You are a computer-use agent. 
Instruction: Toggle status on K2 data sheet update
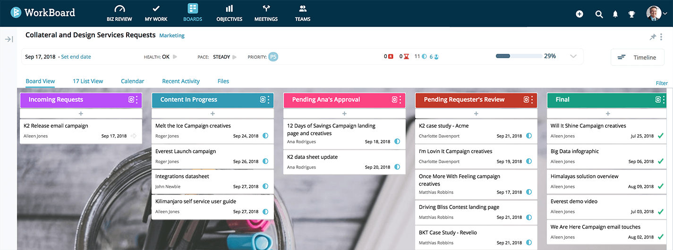[x=397, y=167]
